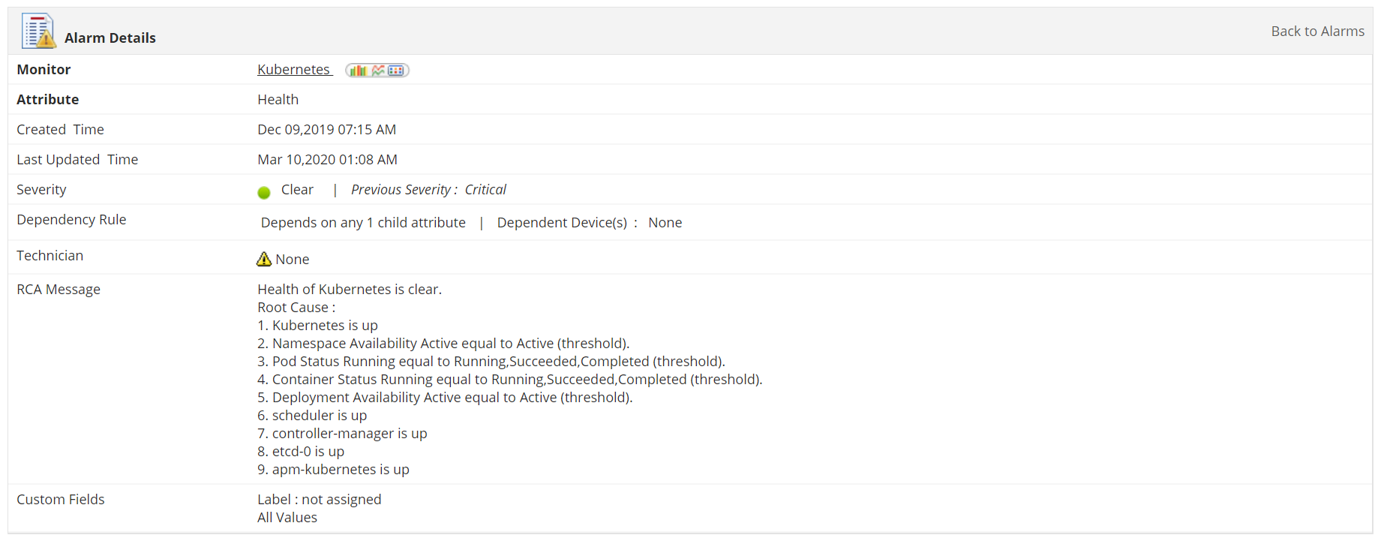Navigate using Back to Alarms
This screenshot has height=538, width=1378.
click(1317, 31)
